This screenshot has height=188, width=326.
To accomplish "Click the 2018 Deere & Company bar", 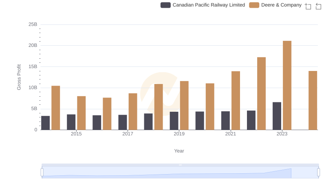I will [159, 107].
